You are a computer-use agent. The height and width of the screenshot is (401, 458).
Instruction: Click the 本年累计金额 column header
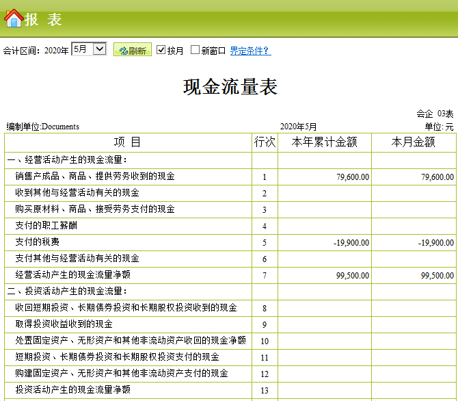[325, 142]
